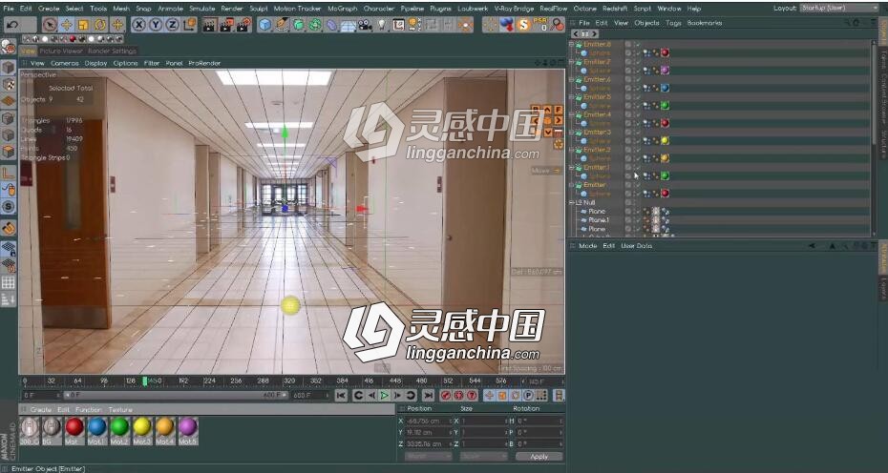Open the viewport Cameras menu

[65, 63]
